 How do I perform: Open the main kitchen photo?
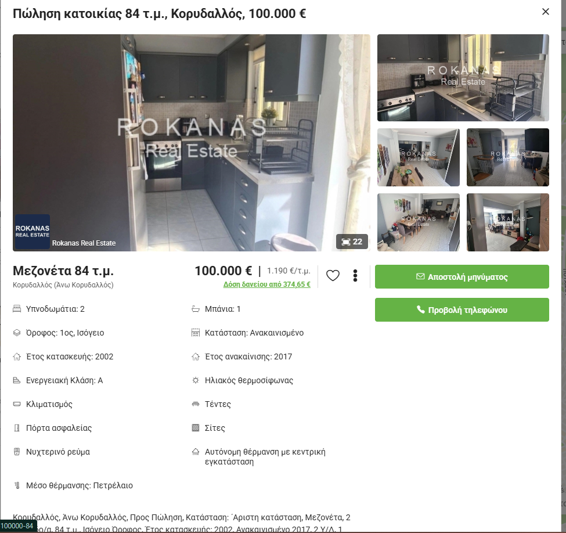click(x=192, y=143)
